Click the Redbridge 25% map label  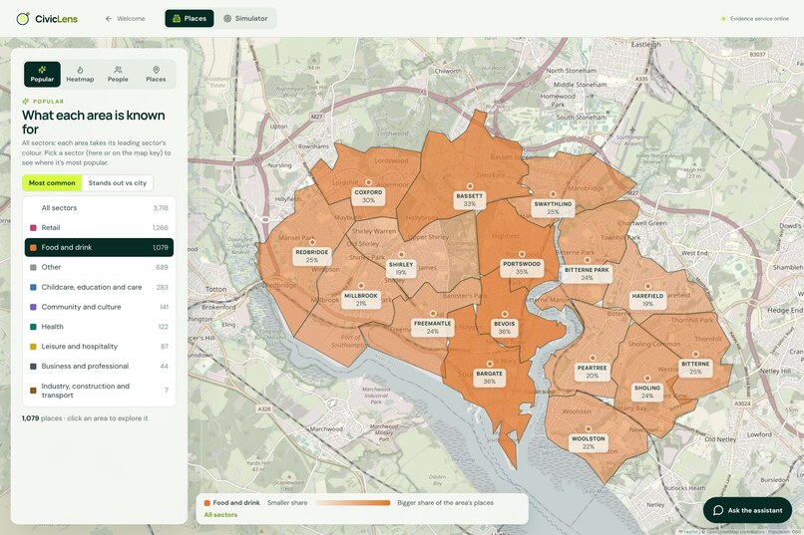point(312,256)
